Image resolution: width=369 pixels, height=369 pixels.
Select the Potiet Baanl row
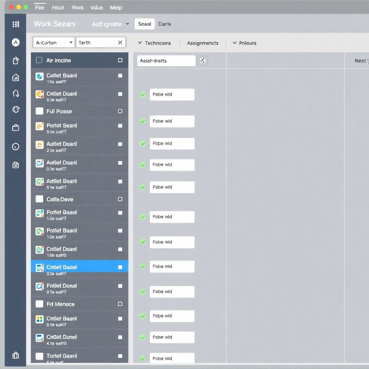(x=80, y=232)
